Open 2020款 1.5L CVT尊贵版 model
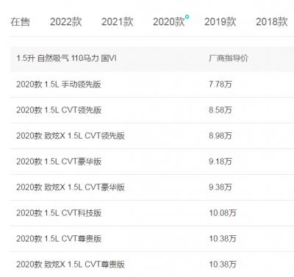The image size is (294, 277). [59, 239]
